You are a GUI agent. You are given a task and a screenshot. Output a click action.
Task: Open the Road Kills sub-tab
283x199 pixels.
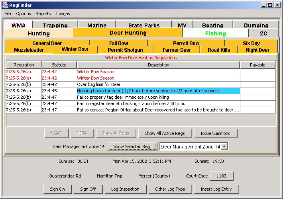tap(219, 50)
